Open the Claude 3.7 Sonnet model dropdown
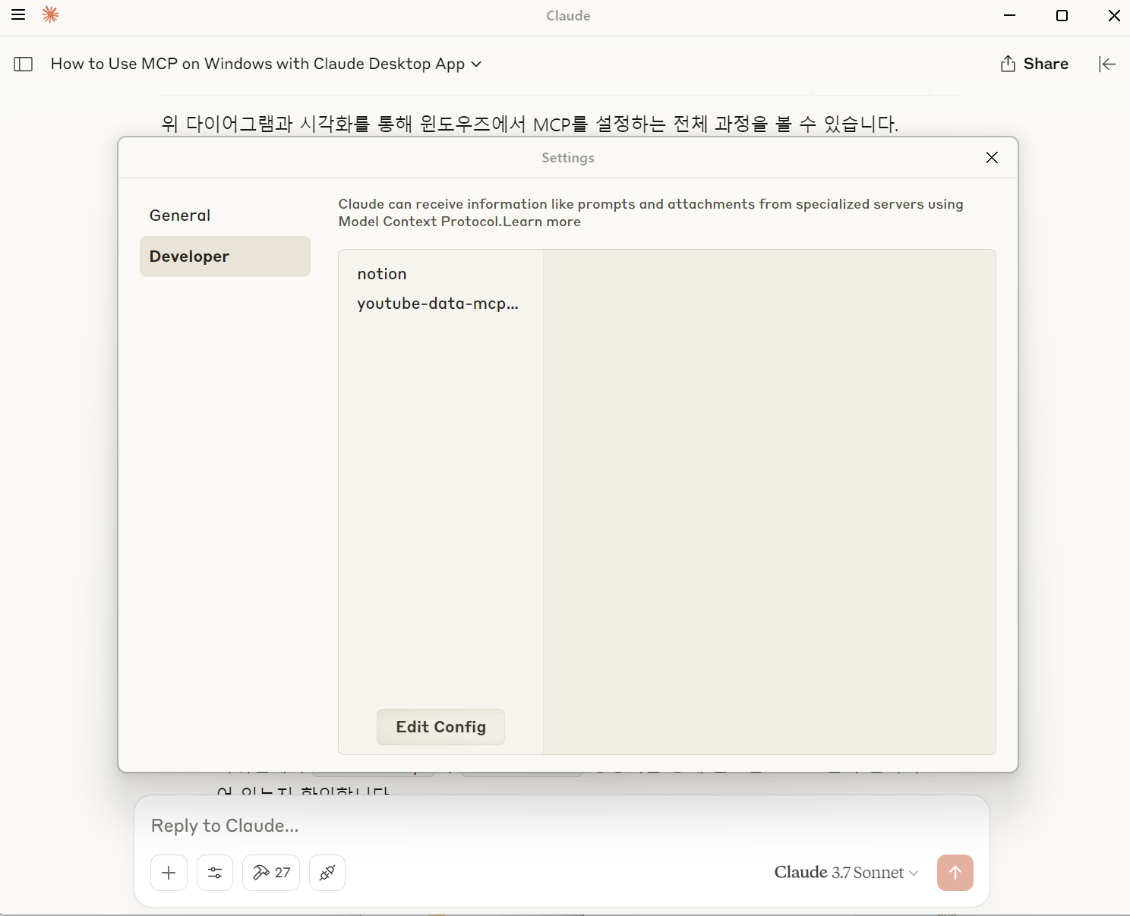Screen dimensions: 1130x916 tap(846, 873)
